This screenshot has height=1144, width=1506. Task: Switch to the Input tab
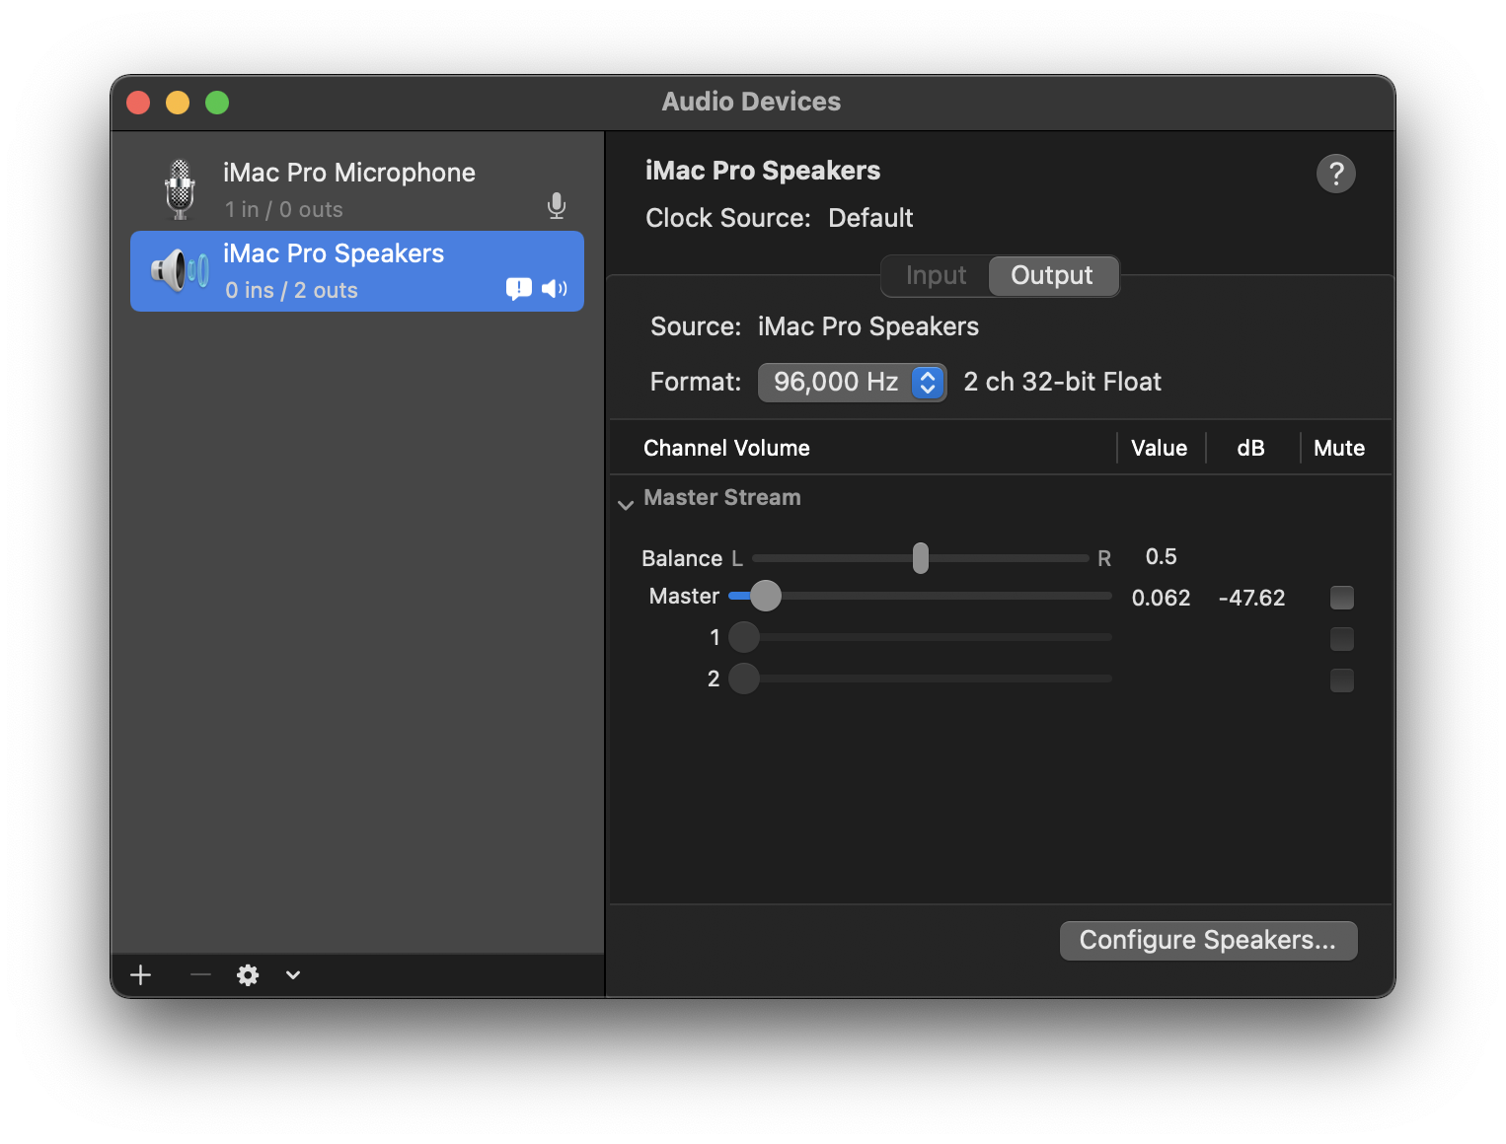[x=936, y=276]
